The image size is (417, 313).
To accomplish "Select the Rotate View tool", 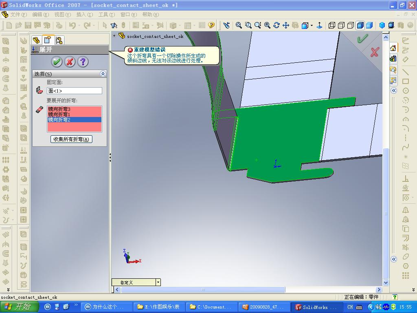I will tap(277, 25).
